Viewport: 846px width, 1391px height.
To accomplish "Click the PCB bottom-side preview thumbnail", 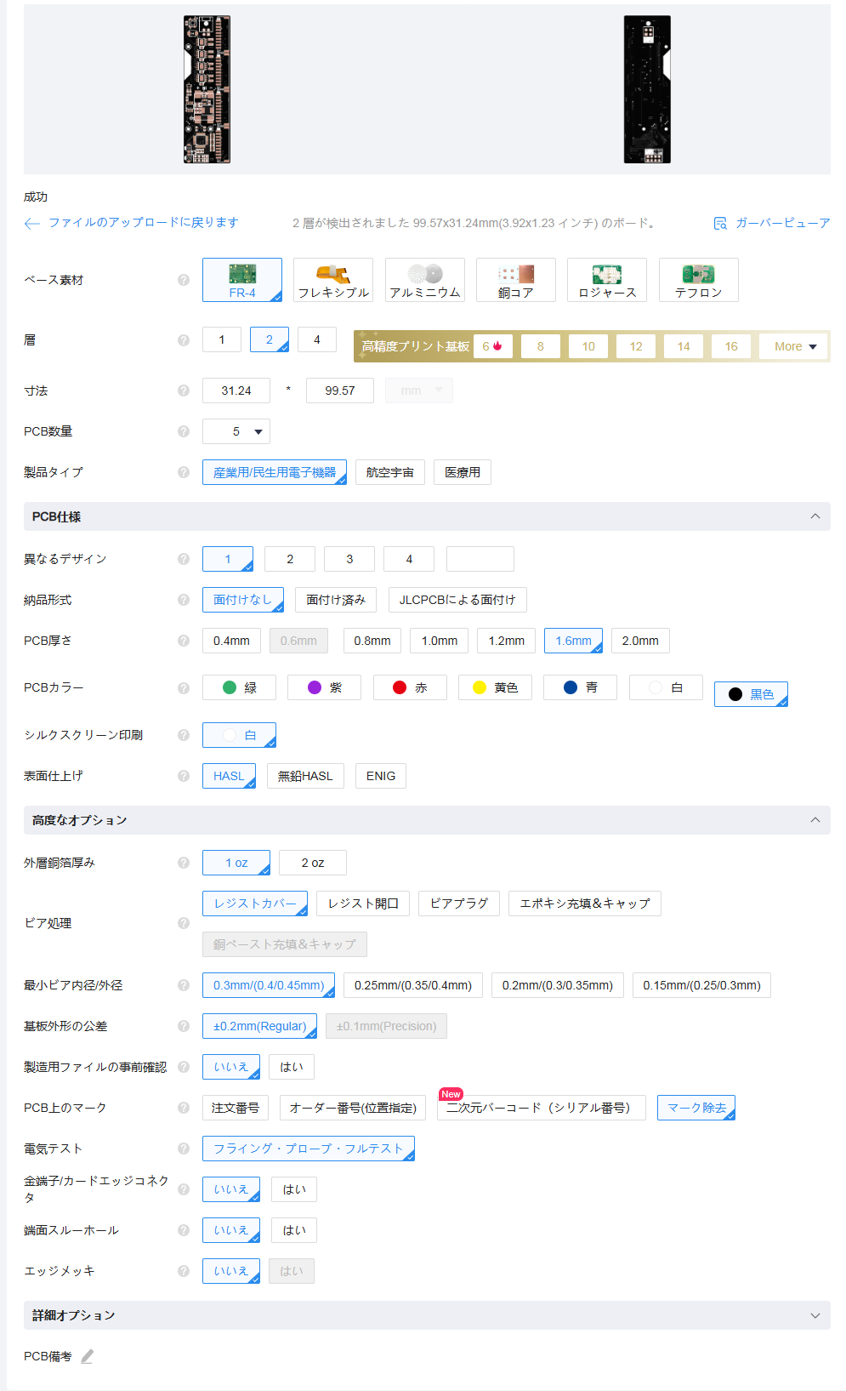I will coord(647,89).
